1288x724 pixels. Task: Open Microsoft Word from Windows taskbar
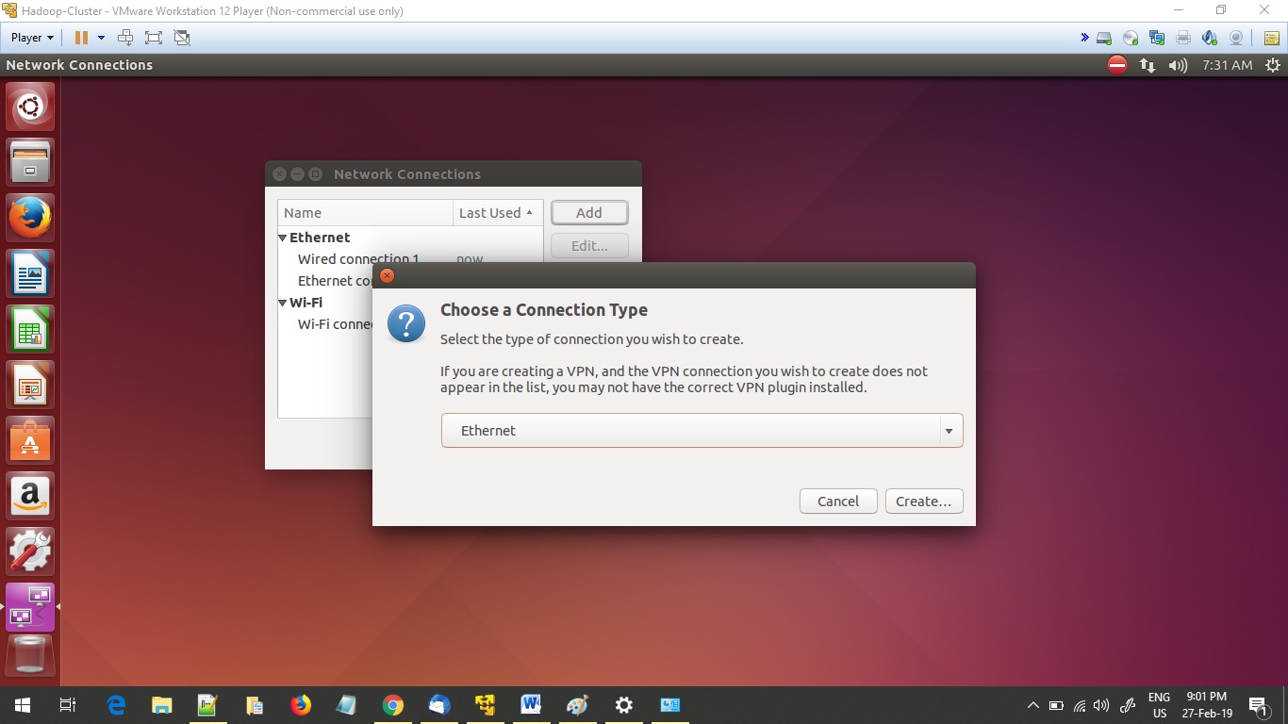click(531, 705)
